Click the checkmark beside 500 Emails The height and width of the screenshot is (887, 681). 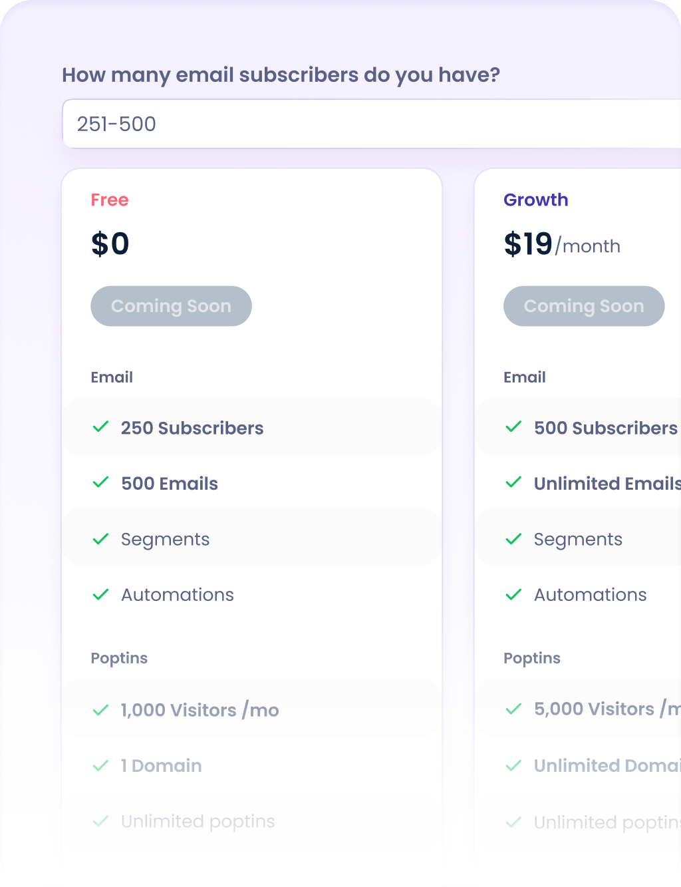pyautogui.click(x=100, y=483)
